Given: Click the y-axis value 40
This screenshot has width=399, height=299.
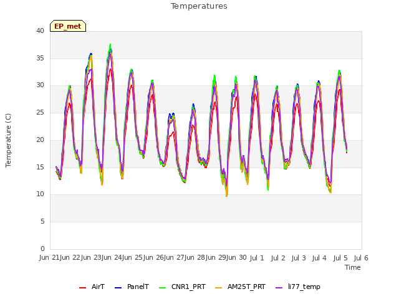Looking at the screenshot, I should click(x=40, y=31).
